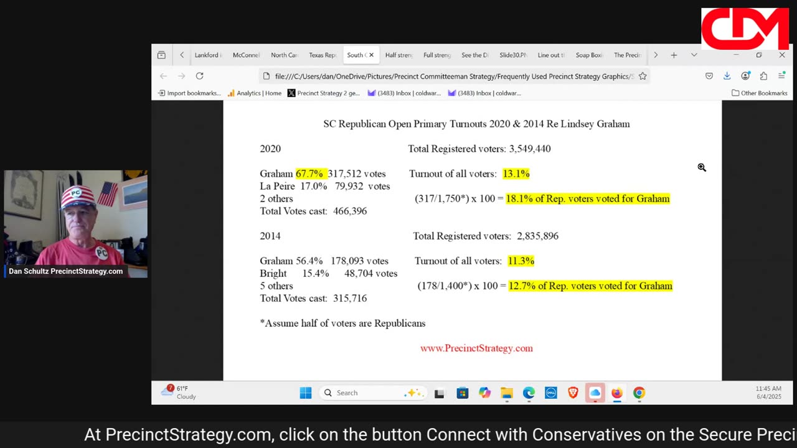Switch to the Texas Republican tab
Viewport: 797px width, 448px height.
tap(322, 55)
